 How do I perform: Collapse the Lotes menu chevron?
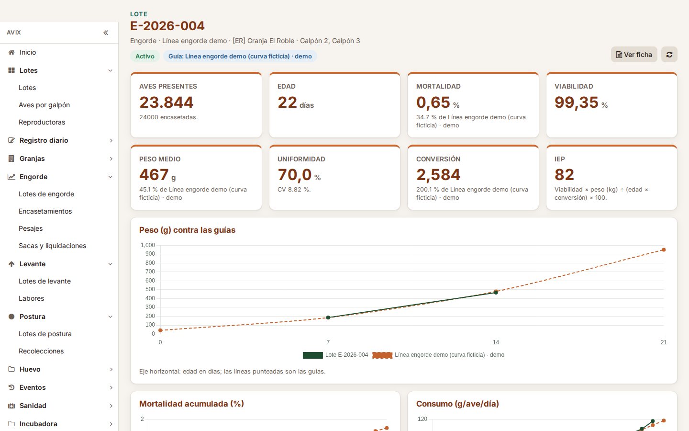111,70
